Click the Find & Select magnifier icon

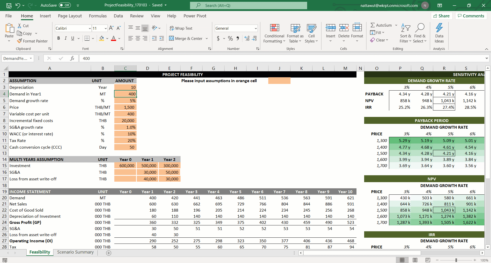[x=420, y=28]
